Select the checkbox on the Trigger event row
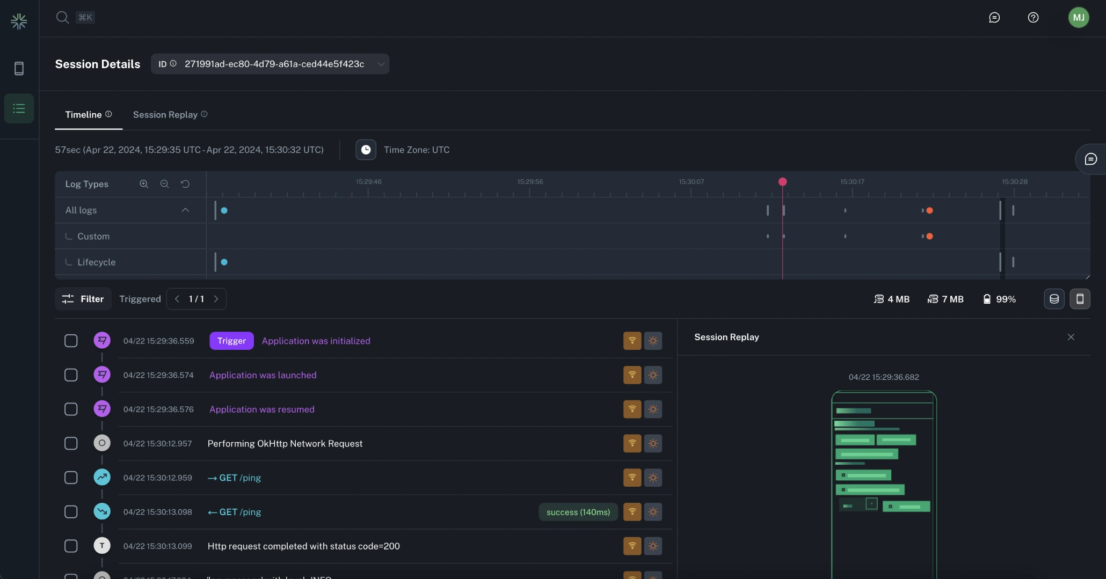 (x=70, y=341)
